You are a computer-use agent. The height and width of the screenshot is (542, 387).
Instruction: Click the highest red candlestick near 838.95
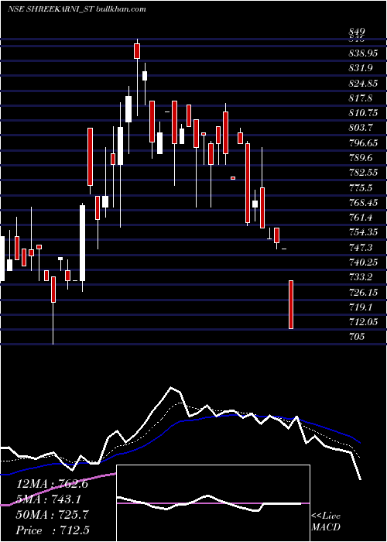pos(137,51)
